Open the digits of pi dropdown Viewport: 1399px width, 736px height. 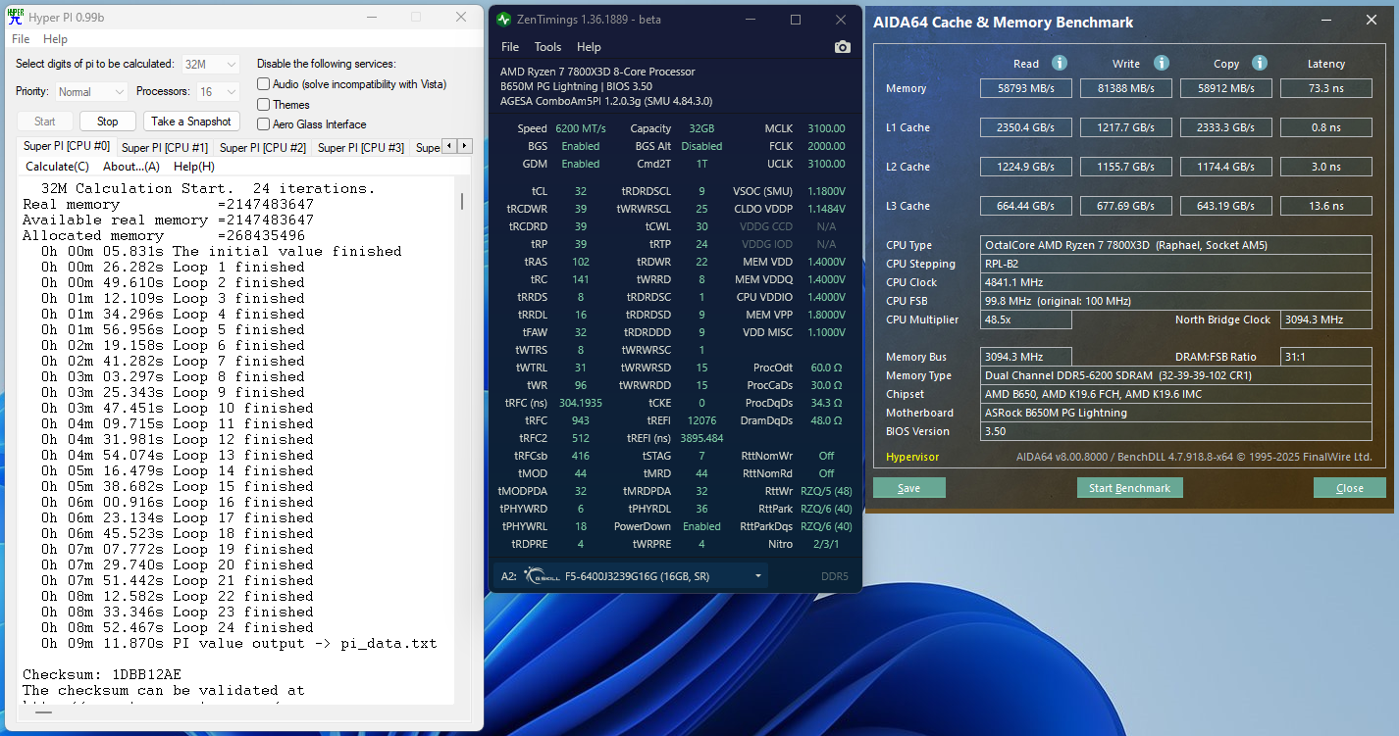point(211,64)
